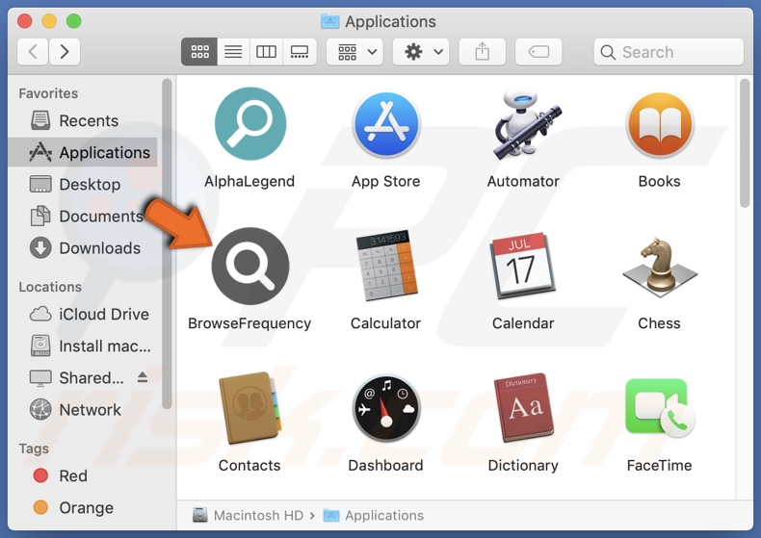Select the Calculator app icon
Screen dimensions: 761x538
click(x=386, y=266)
